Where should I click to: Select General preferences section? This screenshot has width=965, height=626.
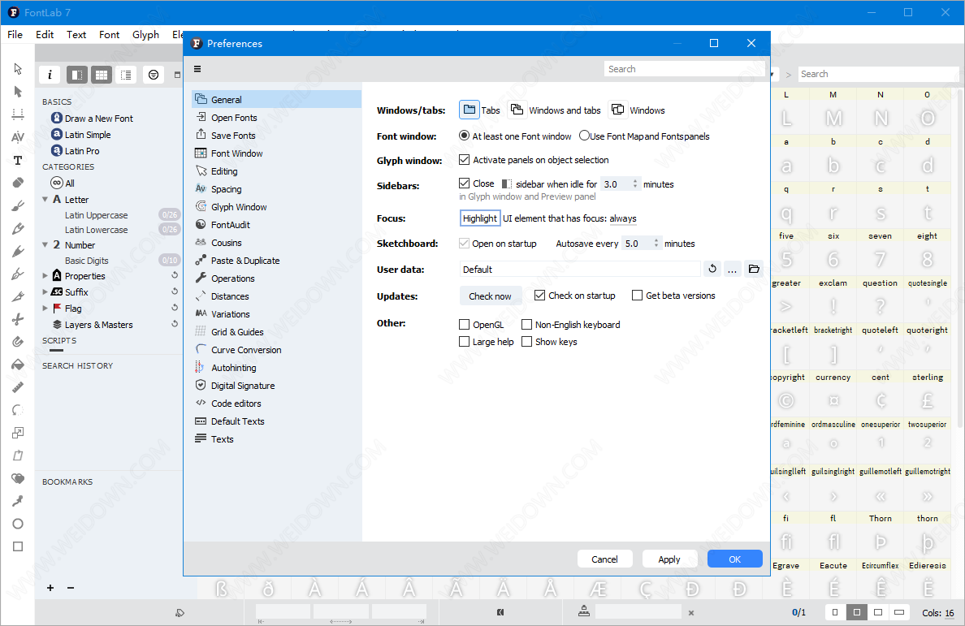pos(276,100)
